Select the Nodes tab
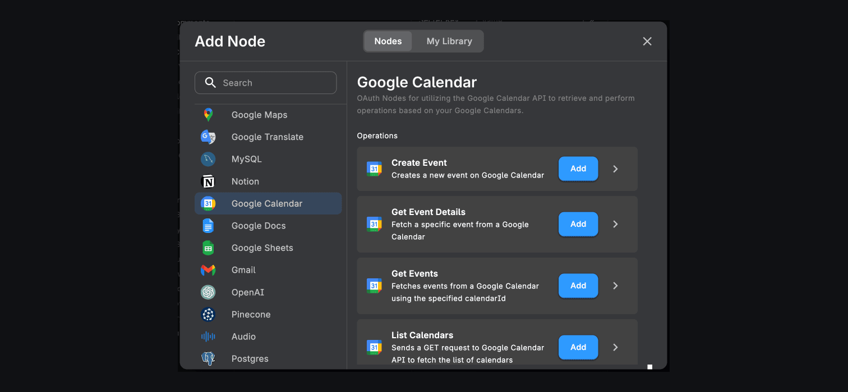This screenshot has height=392, width=848. tap(388, 41)
